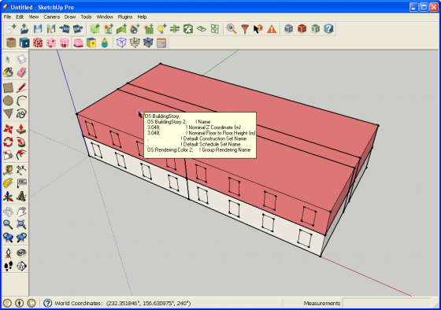
Task: Click the green cube wrench tools icon
Action: click(188, 29)
